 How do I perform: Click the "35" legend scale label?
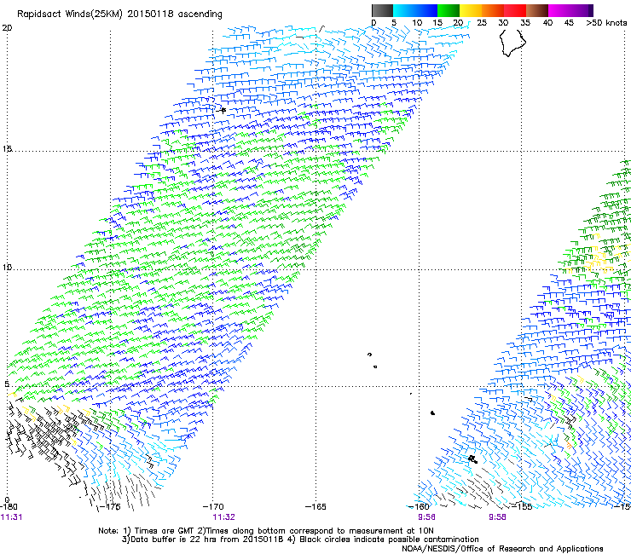525,23
